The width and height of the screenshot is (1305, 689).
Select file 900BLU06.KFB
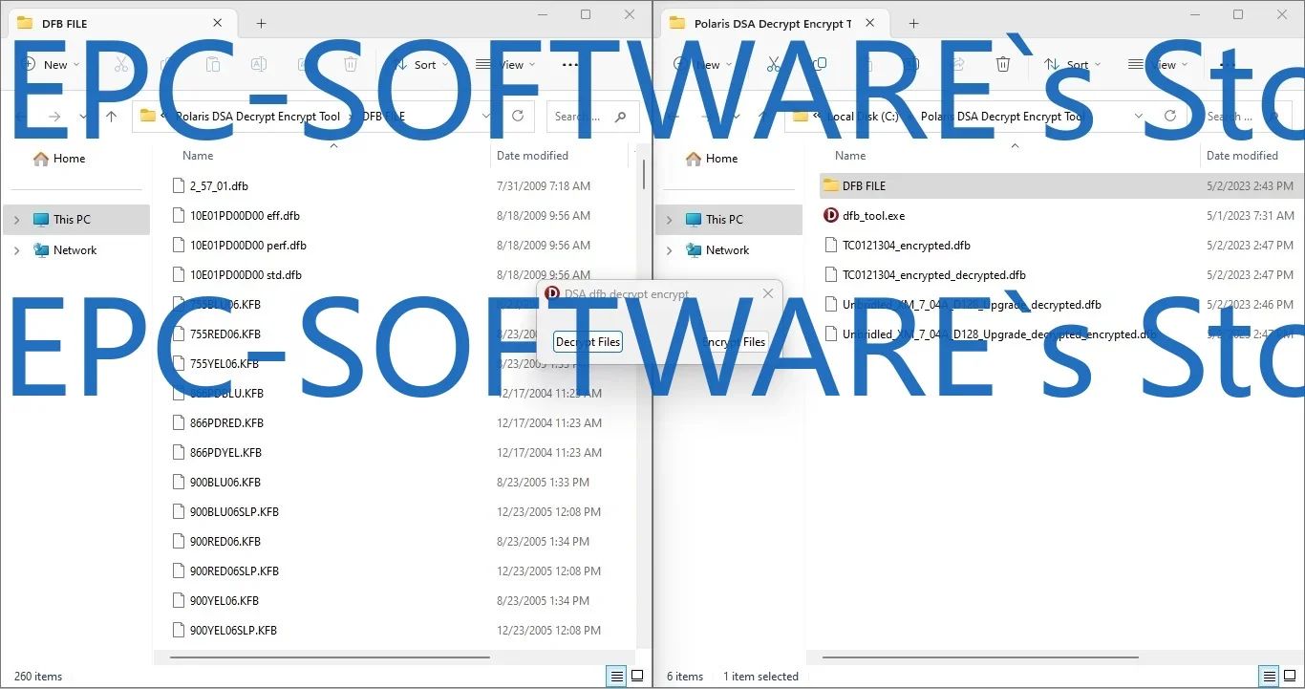point(225,483)
